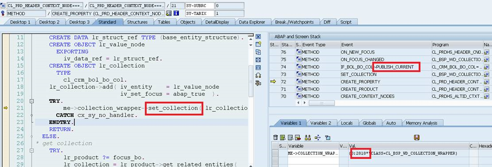Click the navigate icon for stack row 76

click(x=487, y=52)
